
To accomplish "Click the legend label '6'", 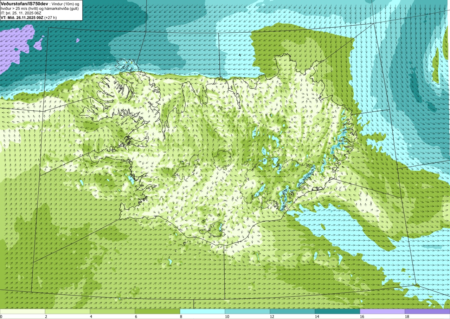I will click(x=136, y=317).
